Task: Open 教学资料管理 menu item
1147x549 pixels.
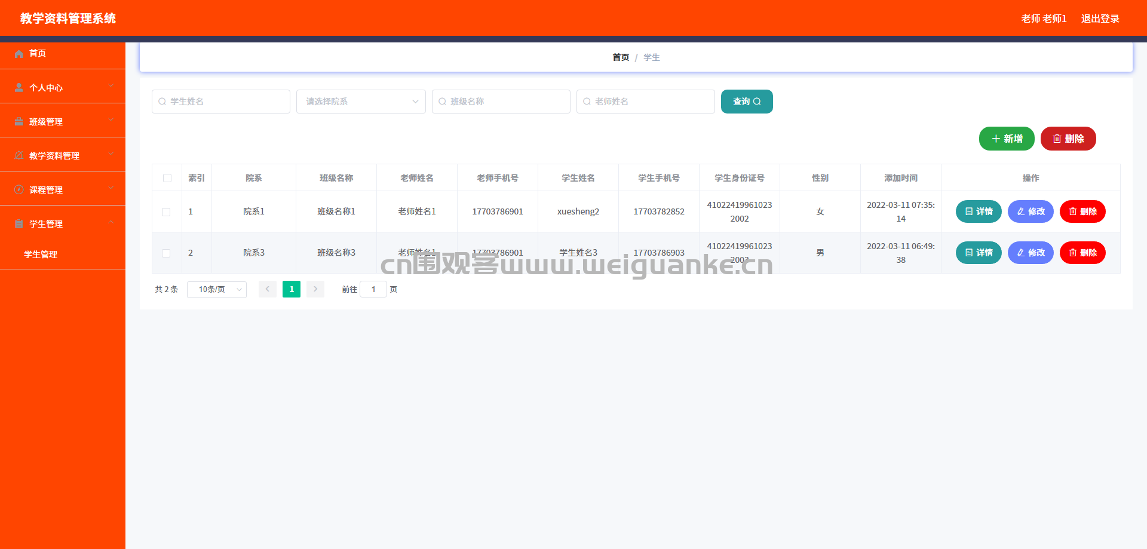Action: 63,155
